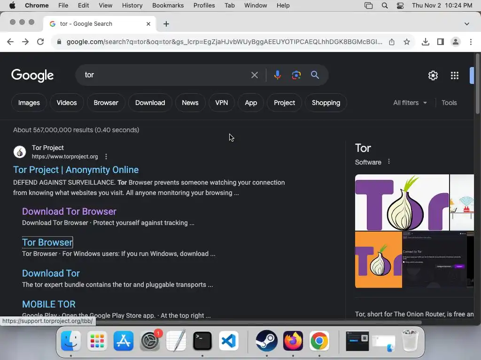The height and width of the screenshot is (360, 481).
Task: Open search Tools options
Action: pyautogui.click(x=449, y=103)
